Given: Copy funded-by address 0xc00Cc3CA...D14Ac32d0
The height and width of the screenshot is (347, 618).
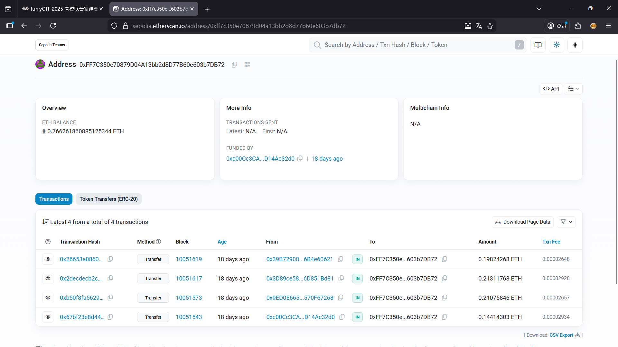Looking at the screenshot, I should pyautogui.click(x=300, y=159).
